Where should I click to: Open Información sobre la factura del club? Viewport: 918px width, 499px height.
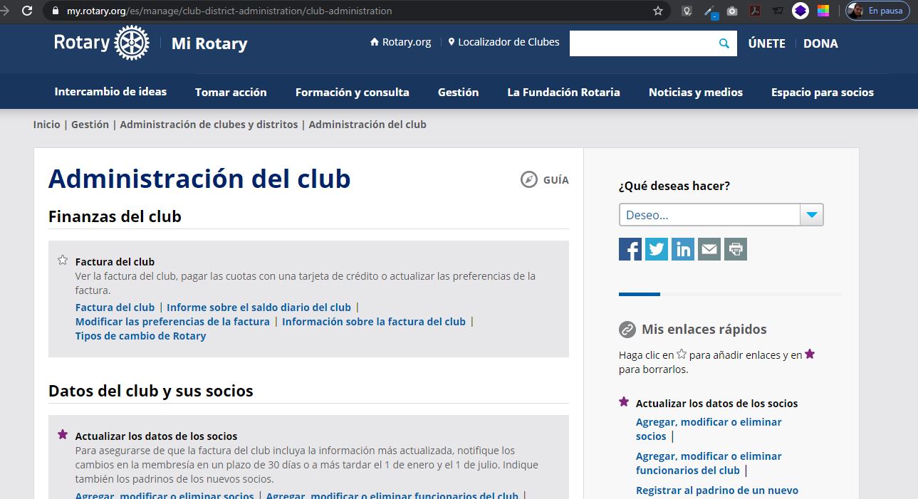(x=374, y=322)
